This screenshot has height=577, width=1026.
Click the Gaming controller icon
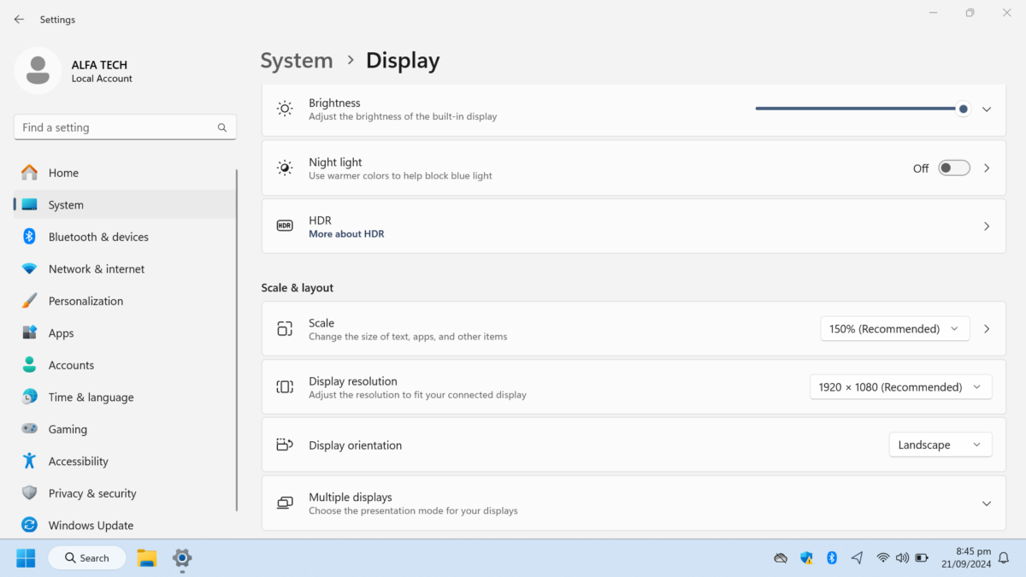29,429
